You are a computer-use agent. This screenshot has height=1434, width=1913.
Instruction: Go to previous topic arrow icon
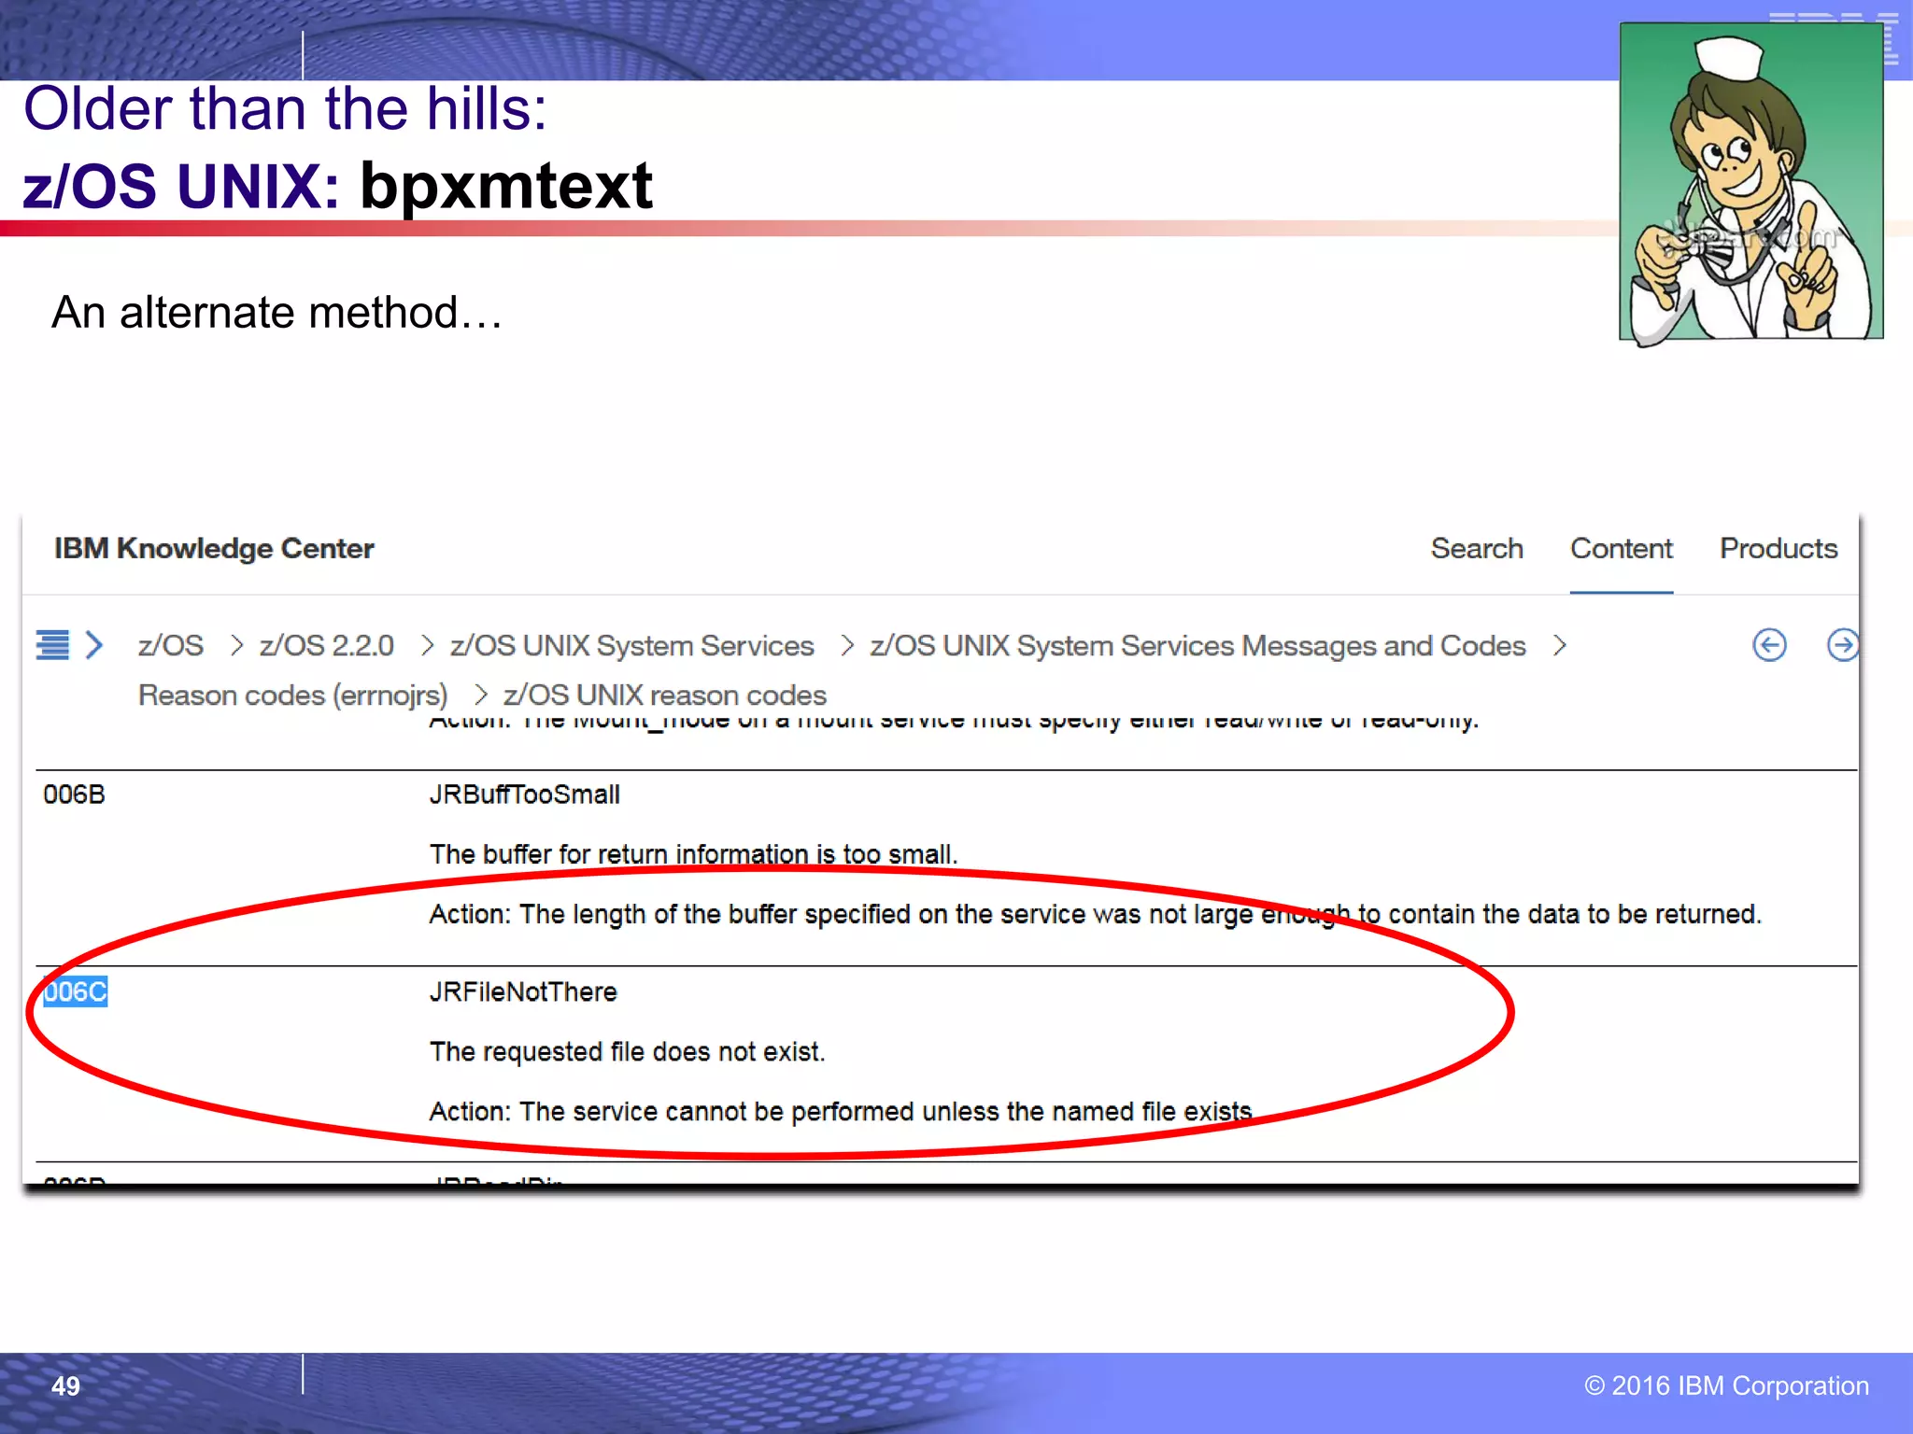pyautogui.click(x=1769, y=645)
